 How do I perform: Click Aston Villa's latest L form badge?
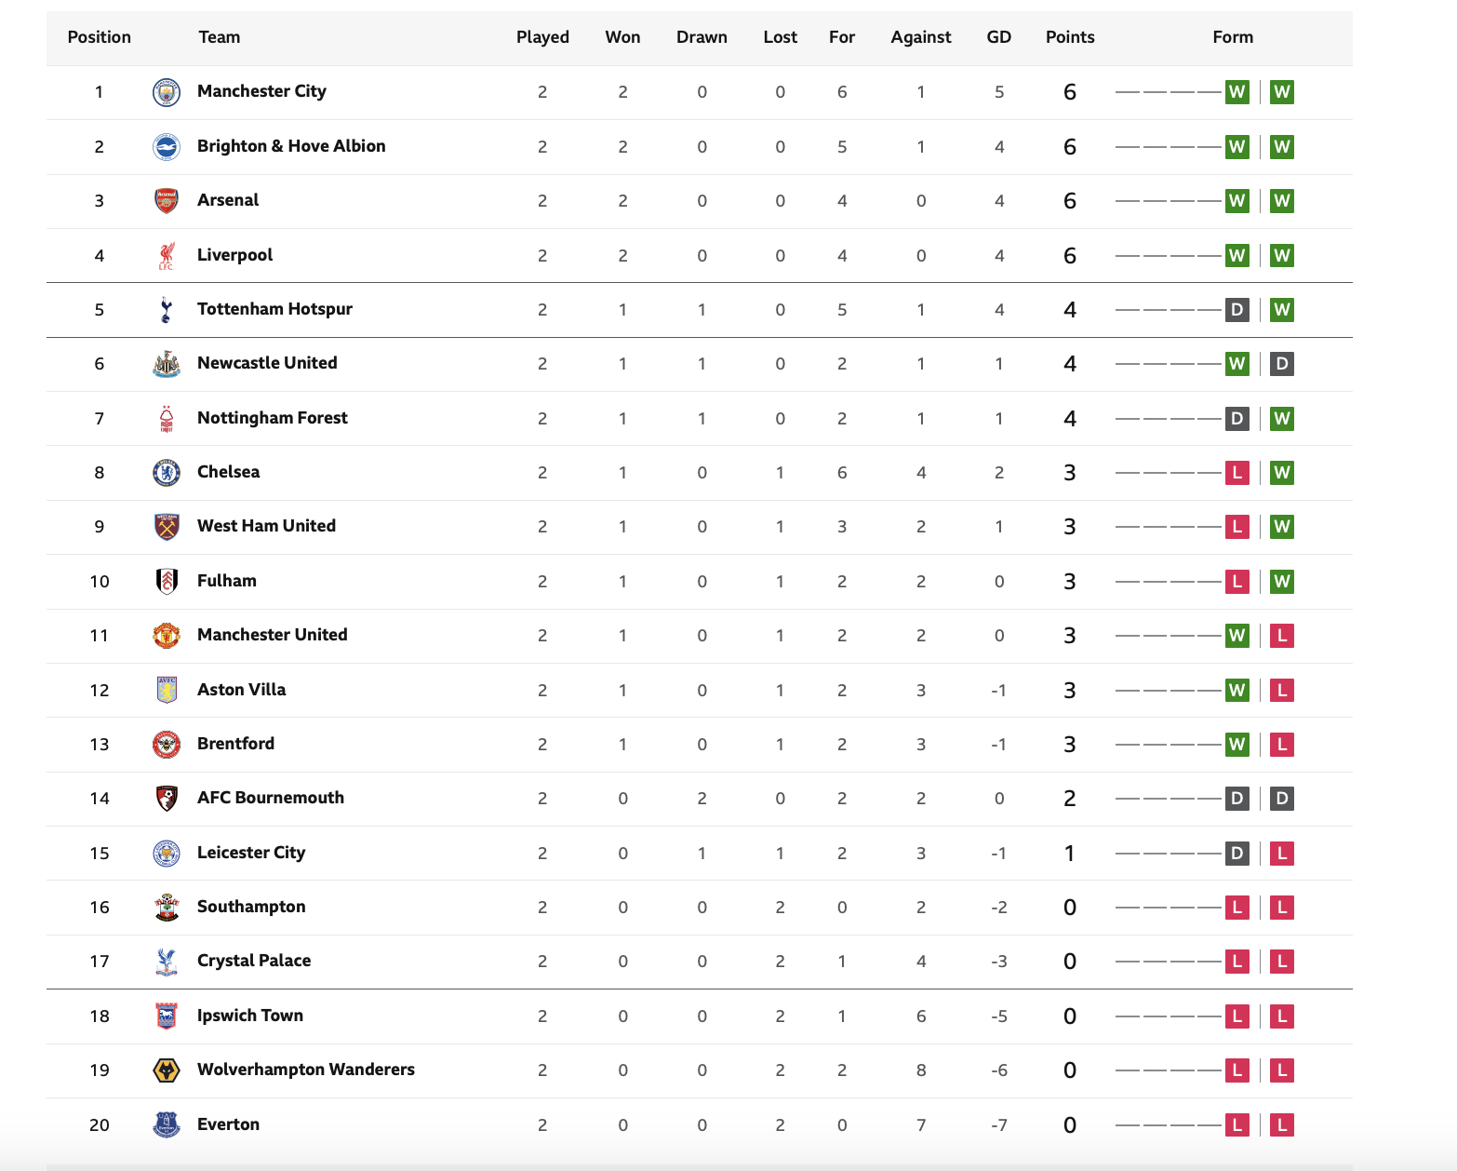point(1282,691)
